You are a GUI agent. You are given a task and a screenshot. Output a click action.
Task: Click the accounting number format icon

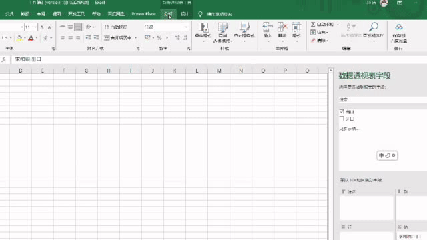pyautogui.click(x=147, y=37)
